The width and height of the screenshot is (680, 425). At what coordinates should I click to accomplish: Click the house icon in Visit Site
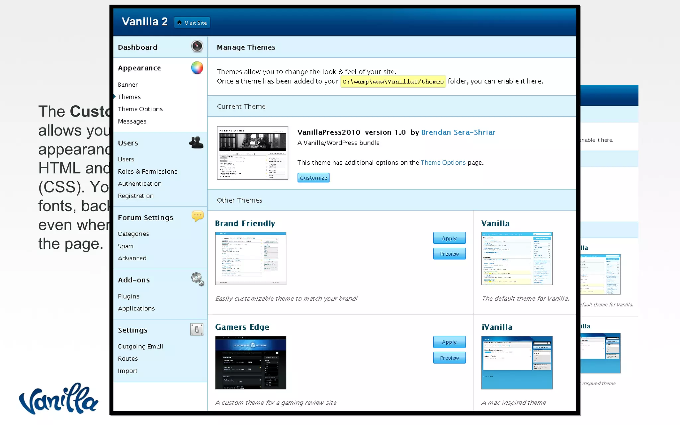pos(179,23)
